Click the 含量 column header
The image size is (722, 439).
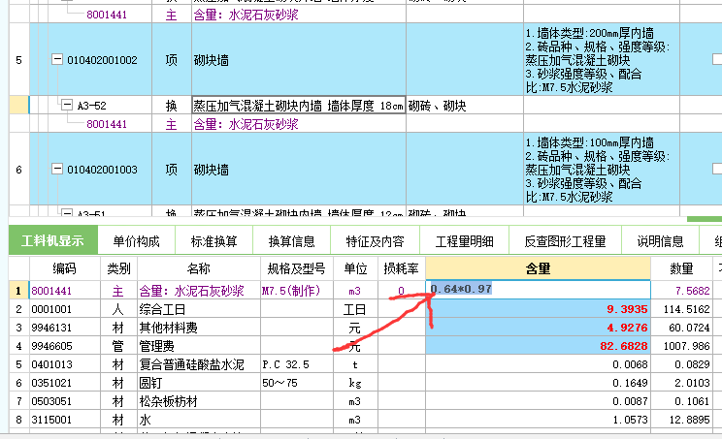click(x=538, y=268)
